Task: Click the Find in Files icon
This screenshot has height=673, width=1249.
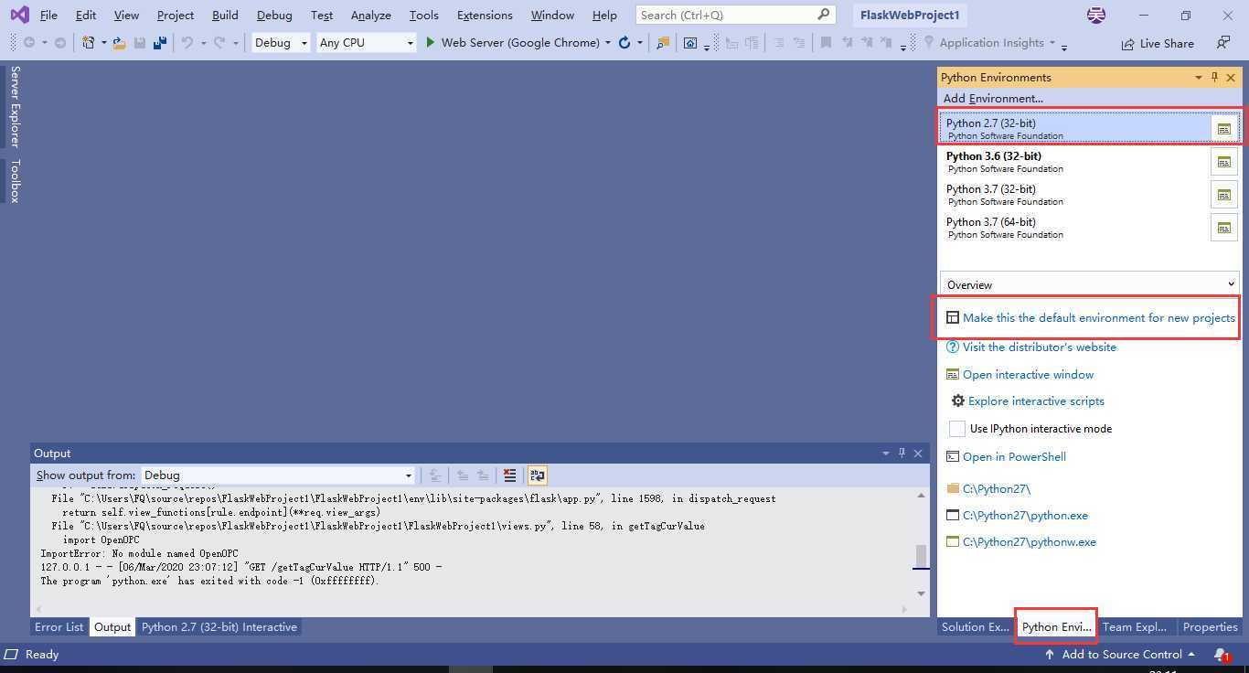Action: point(663,43)
